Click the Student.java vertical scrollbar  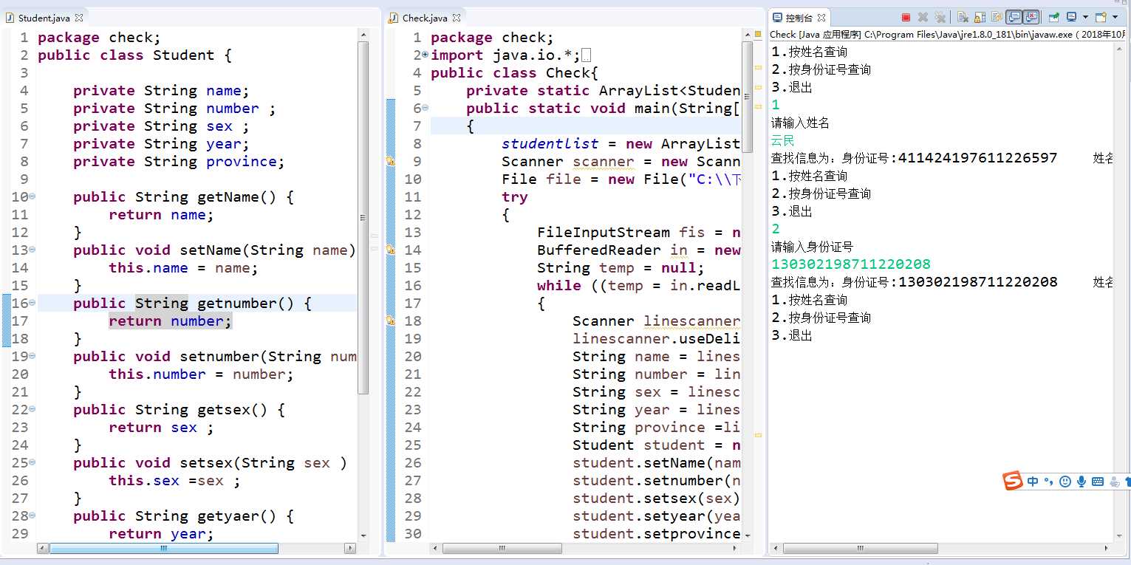point(363,218)
